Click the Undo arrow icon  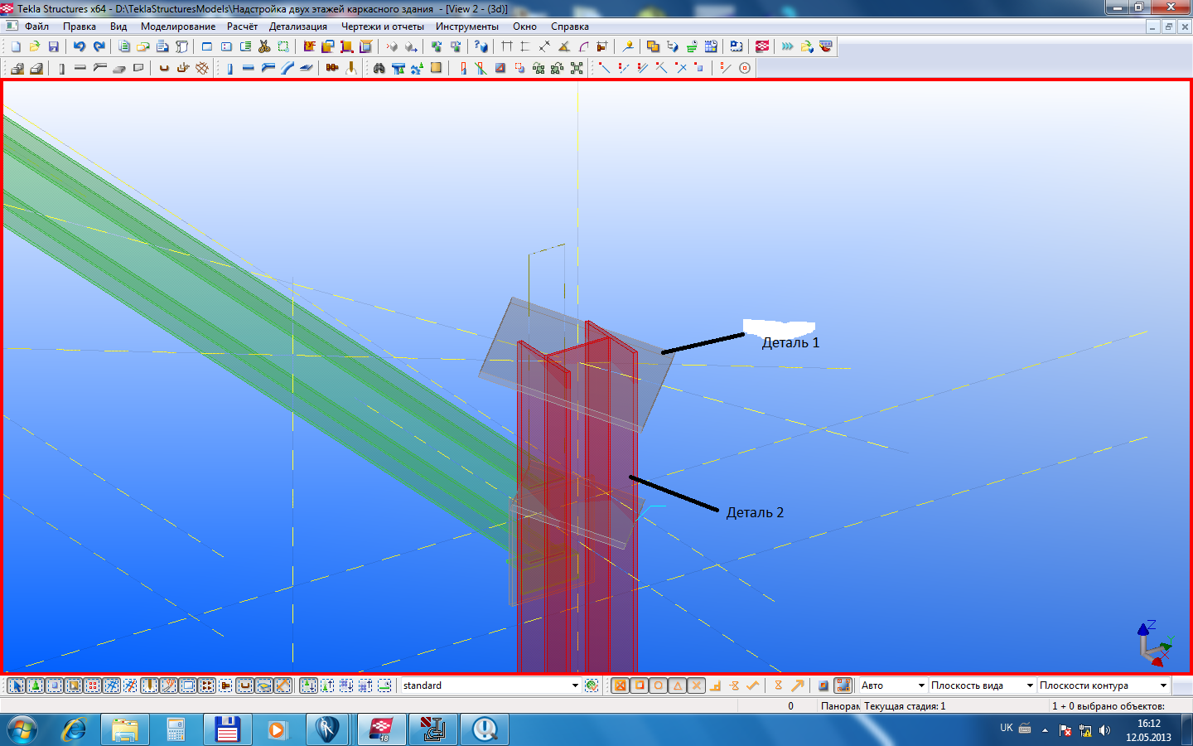80,46
